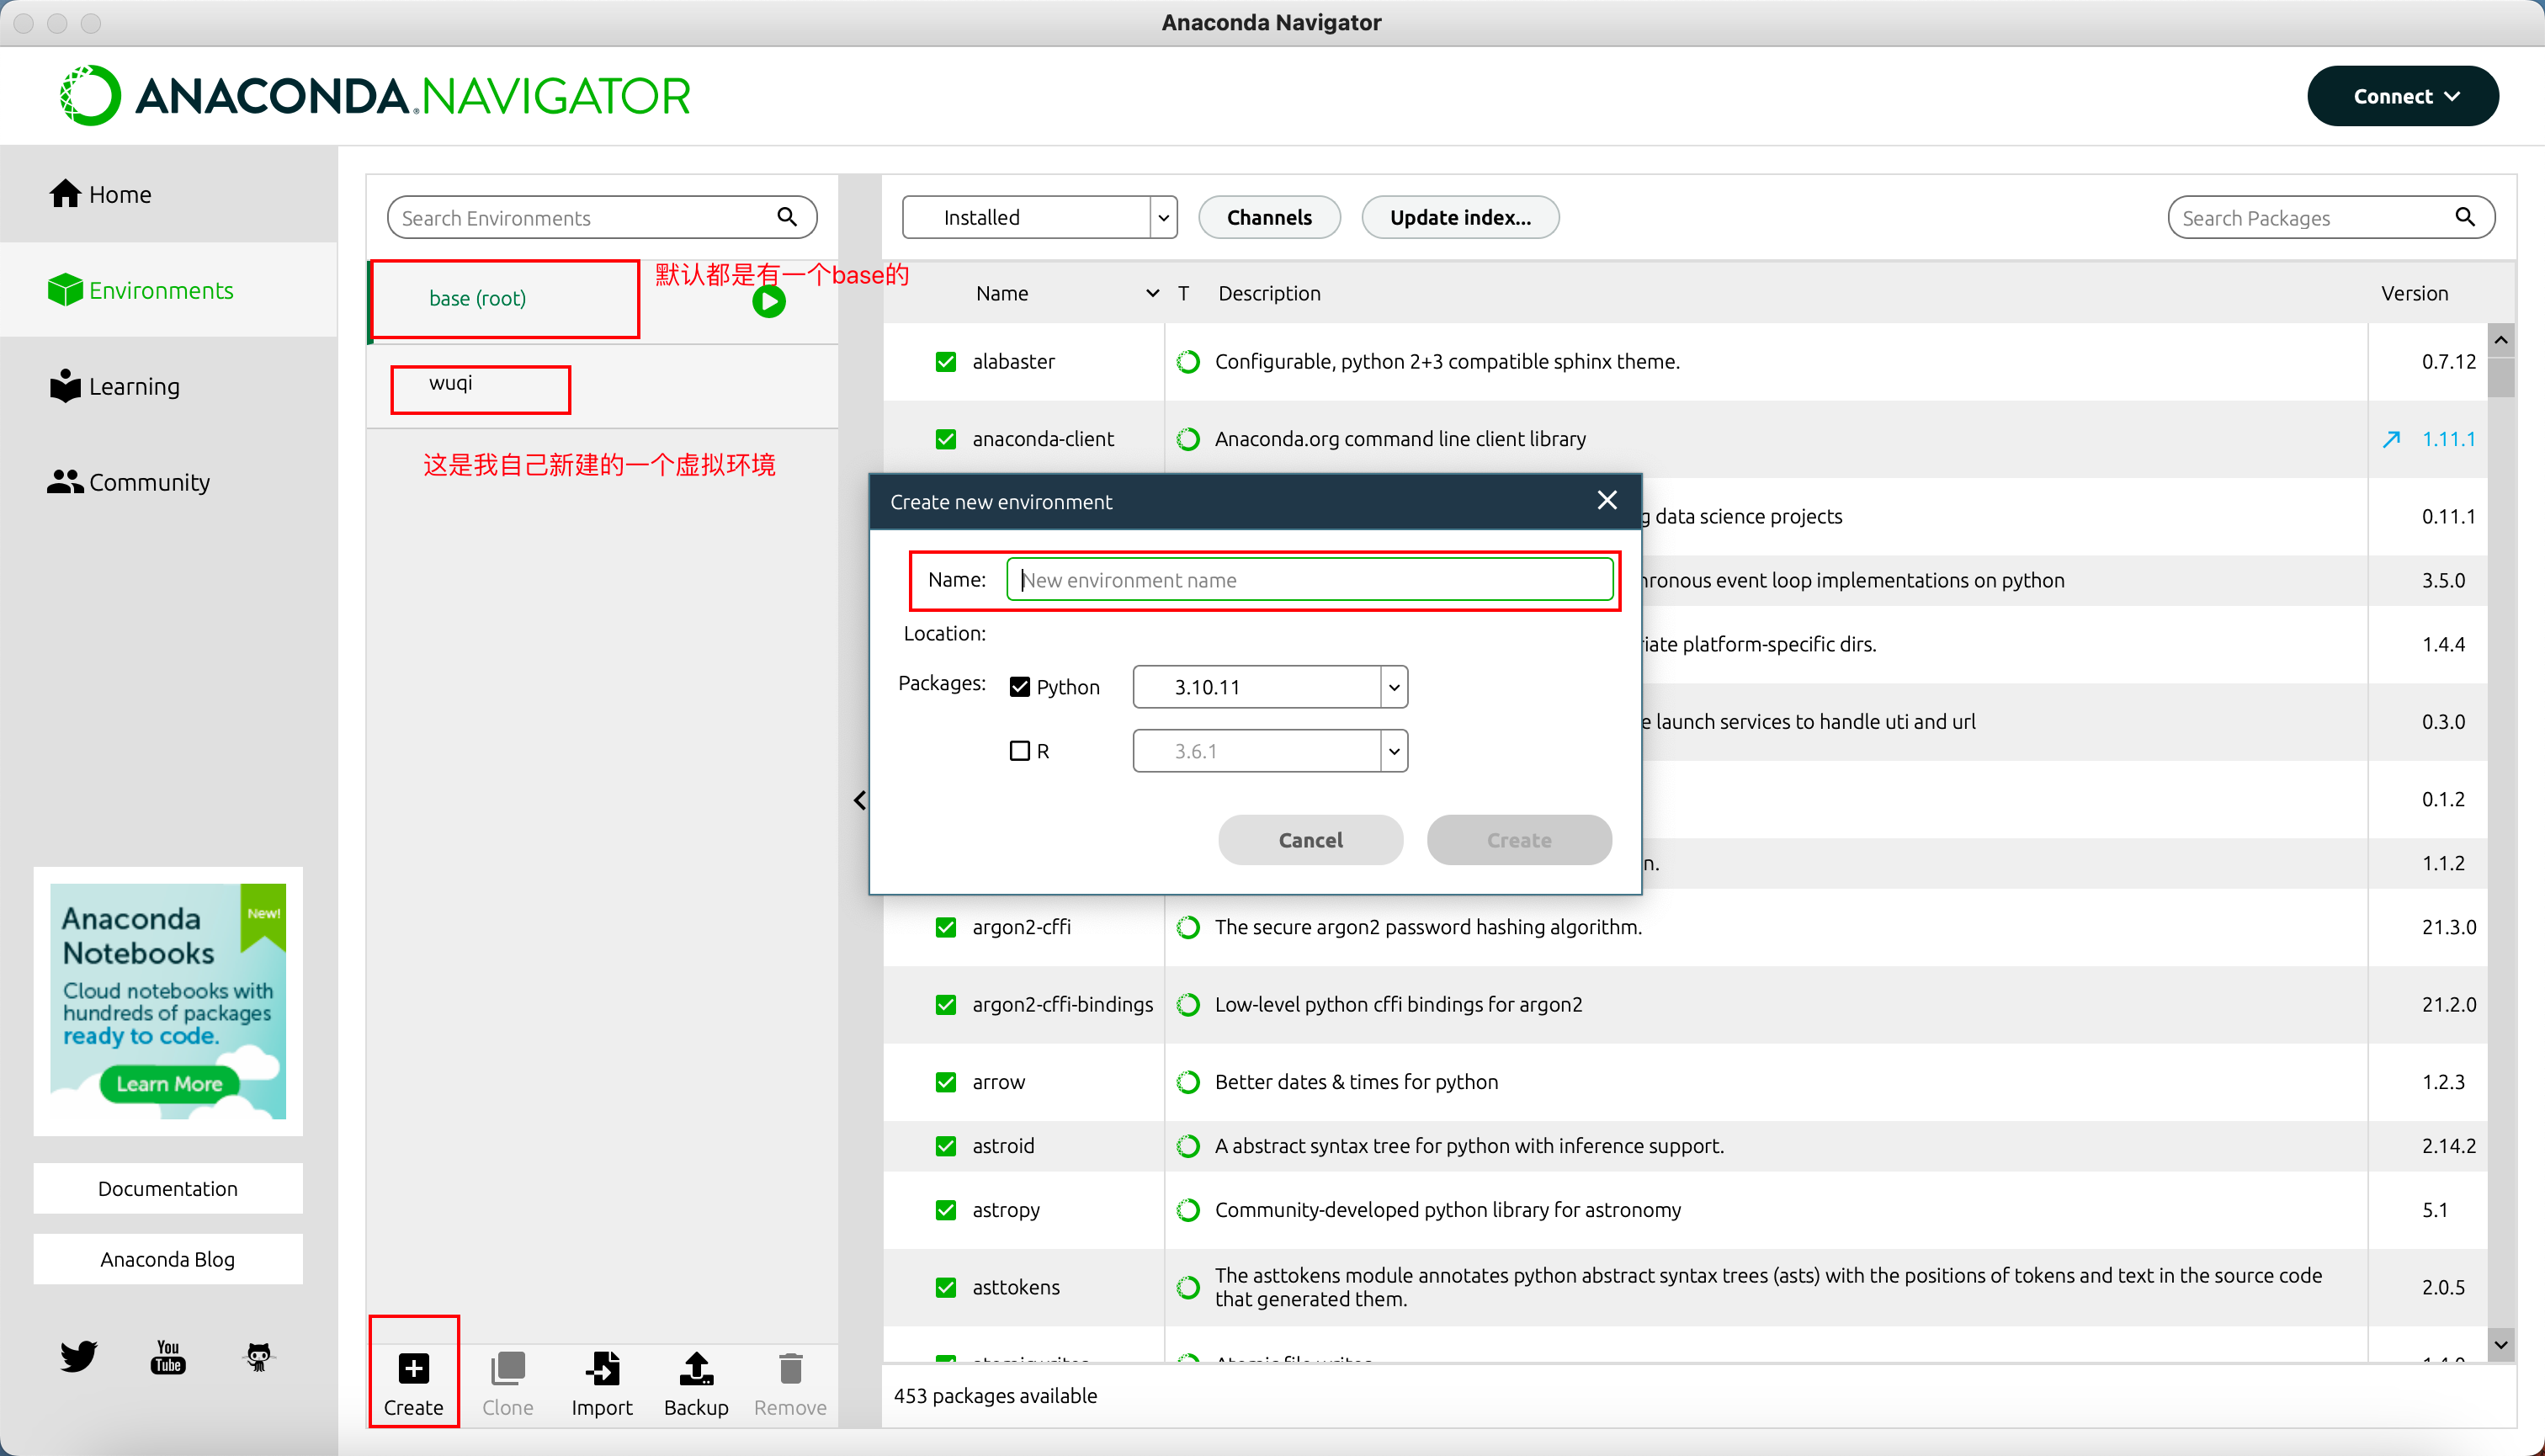Toggle the Python package checkbox
The height and width of the screenshot is (1456, 2545).
click(x=1021, y=685)
